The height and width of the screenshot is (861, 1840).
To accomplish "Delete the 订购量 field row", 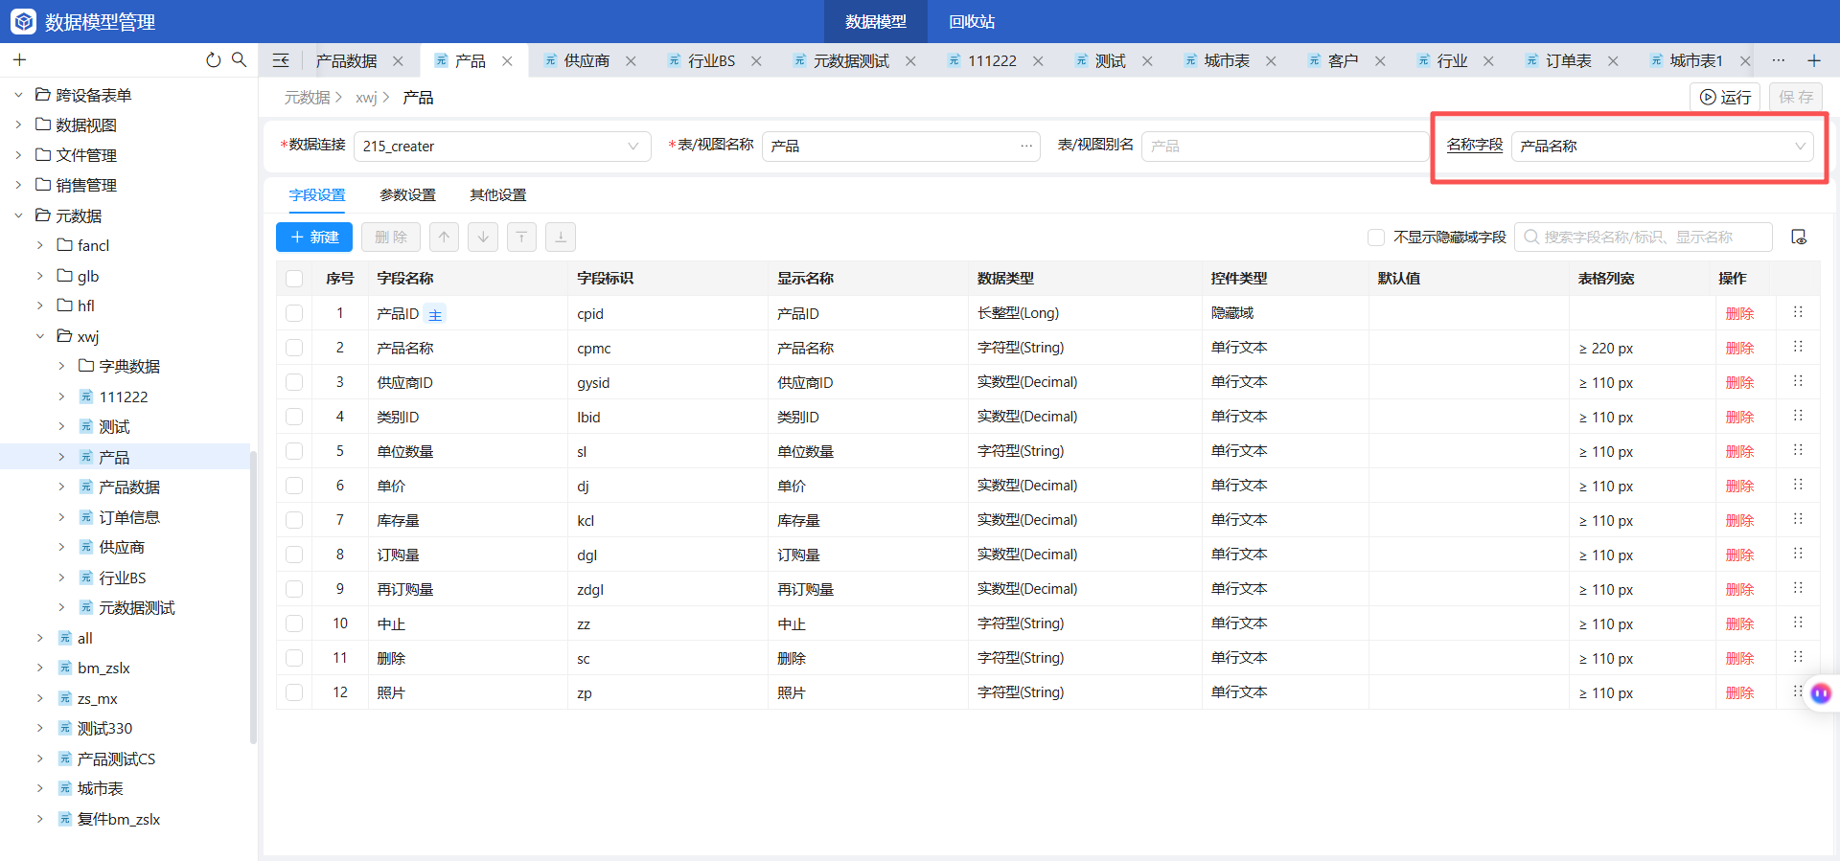I will (x=1739, y=555).
